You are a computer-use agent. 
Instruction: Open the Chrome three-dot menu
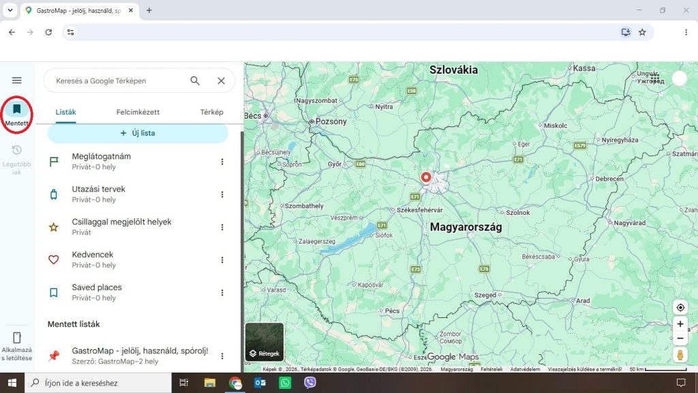[686, 32]
